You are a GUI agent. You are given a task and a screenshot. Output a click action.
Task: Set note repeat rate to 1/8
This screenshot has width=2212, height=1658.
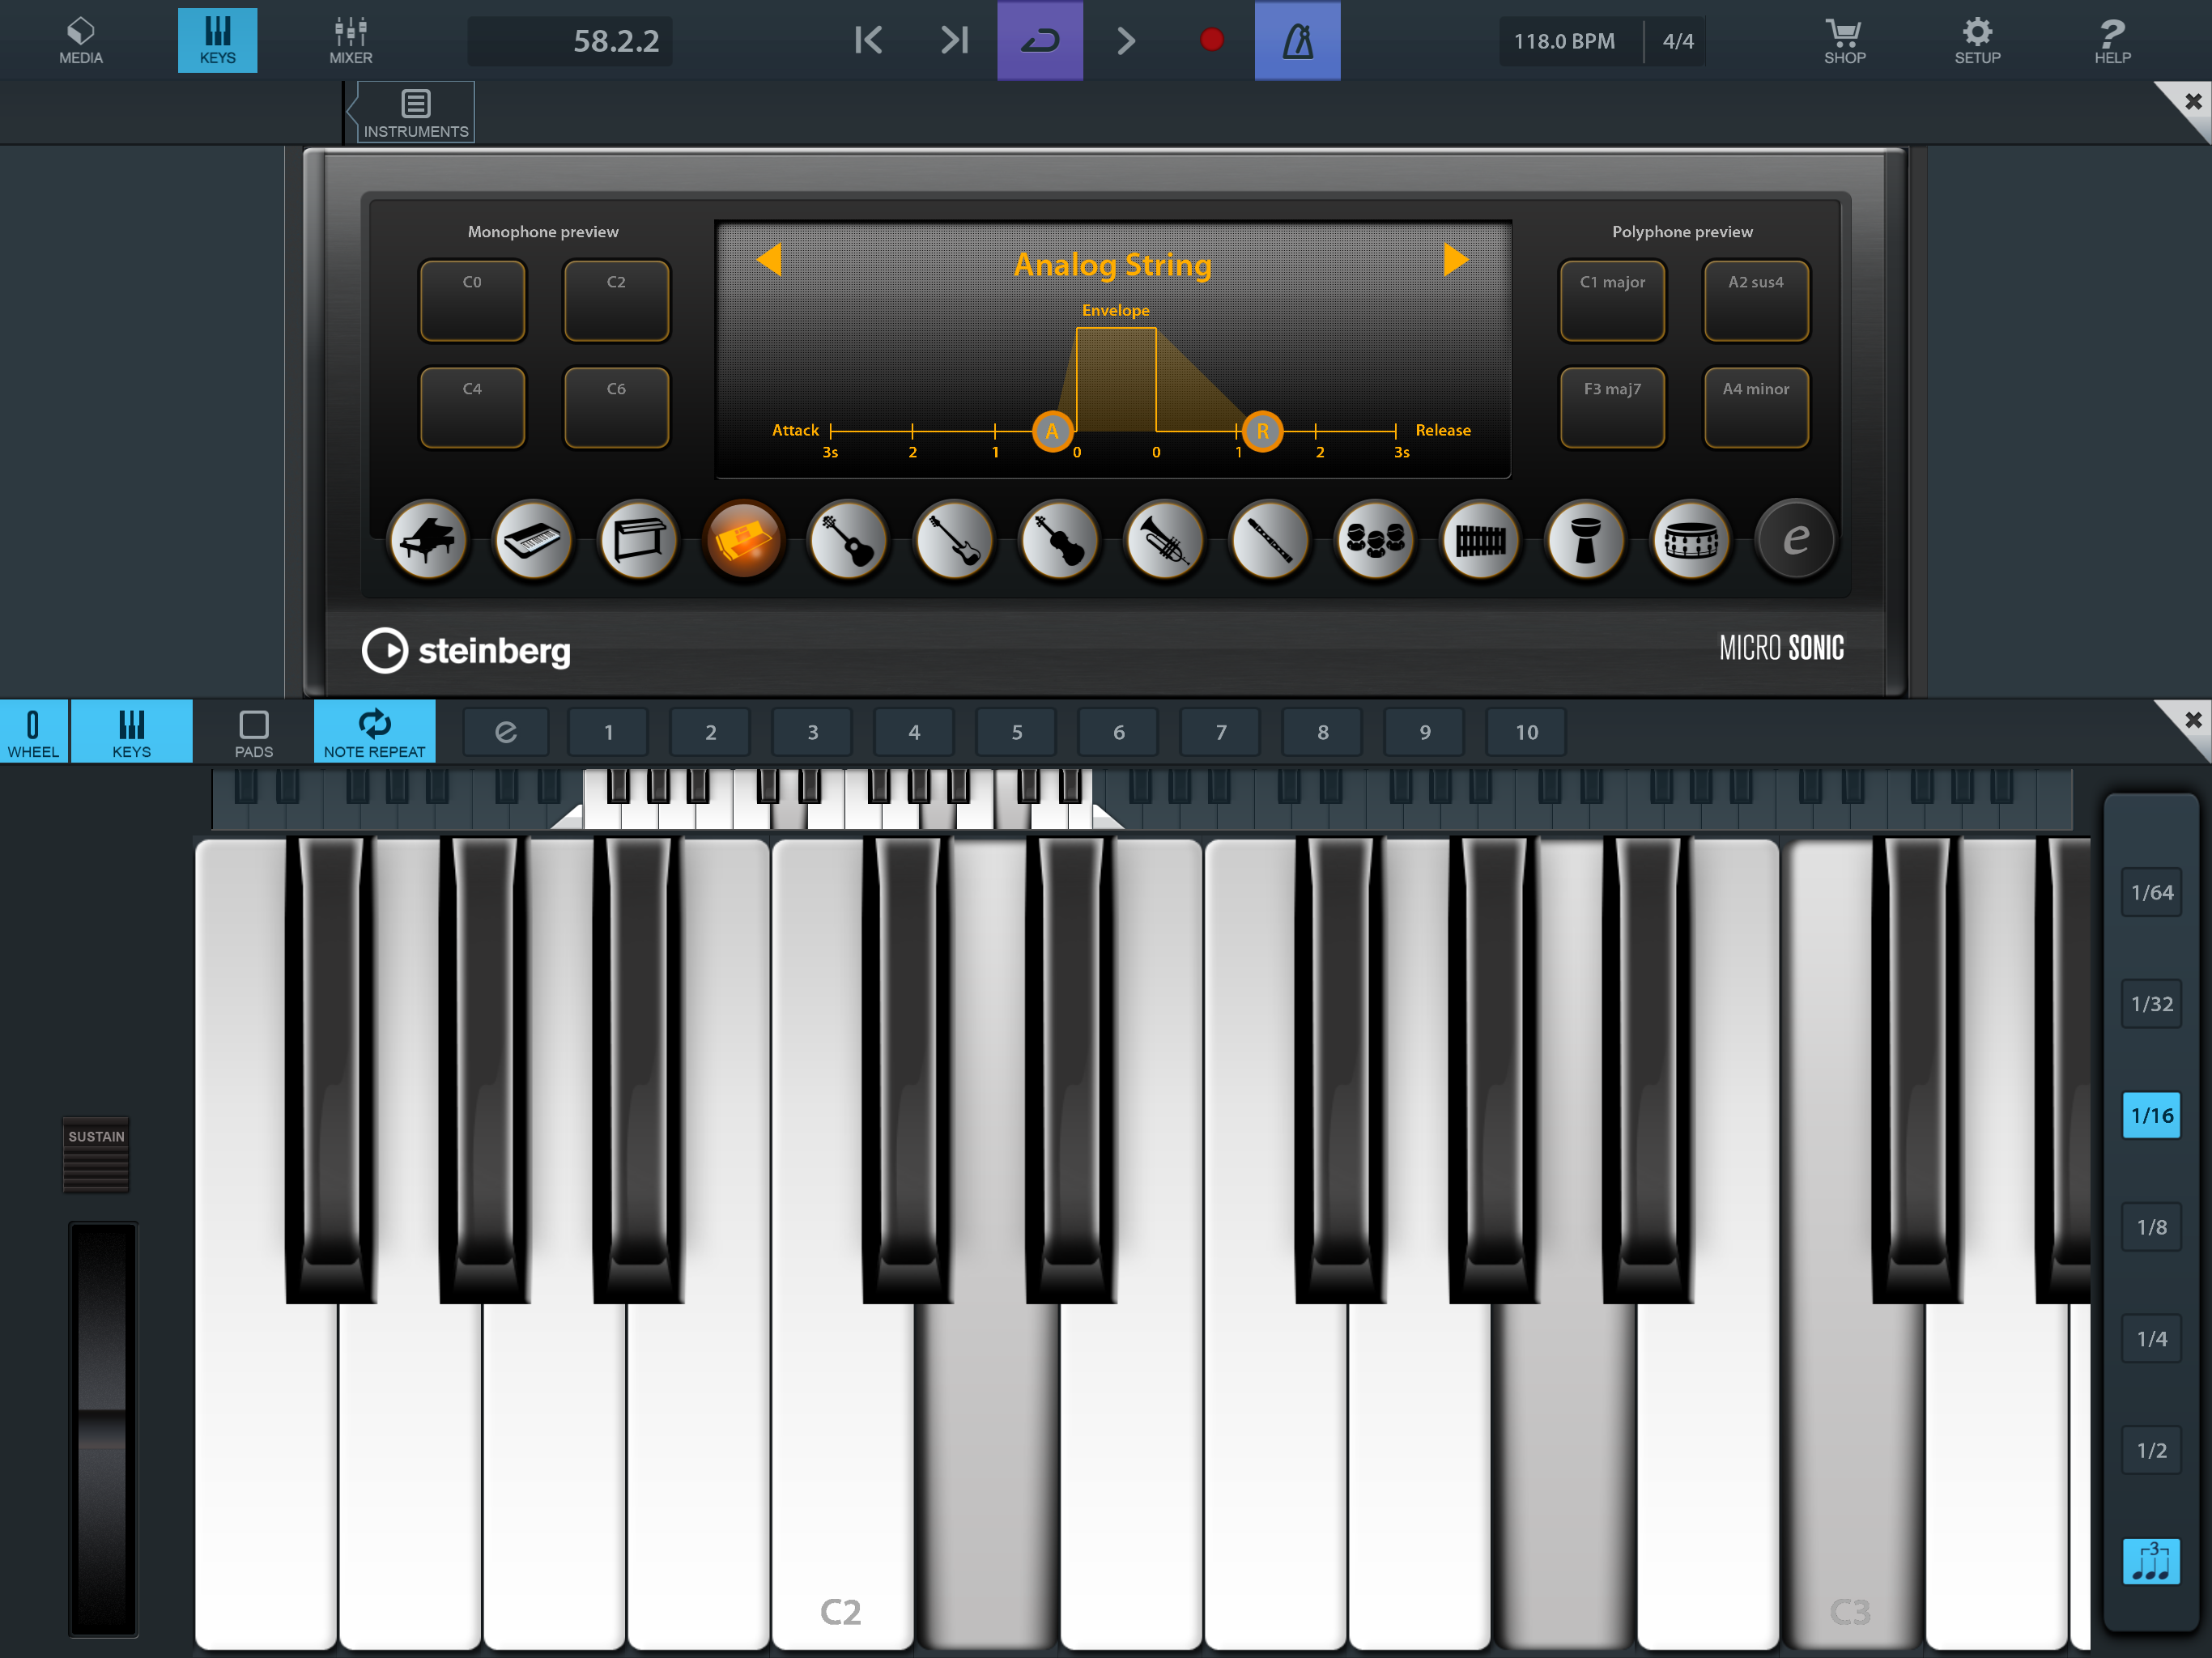(x=2151, y=1227)
